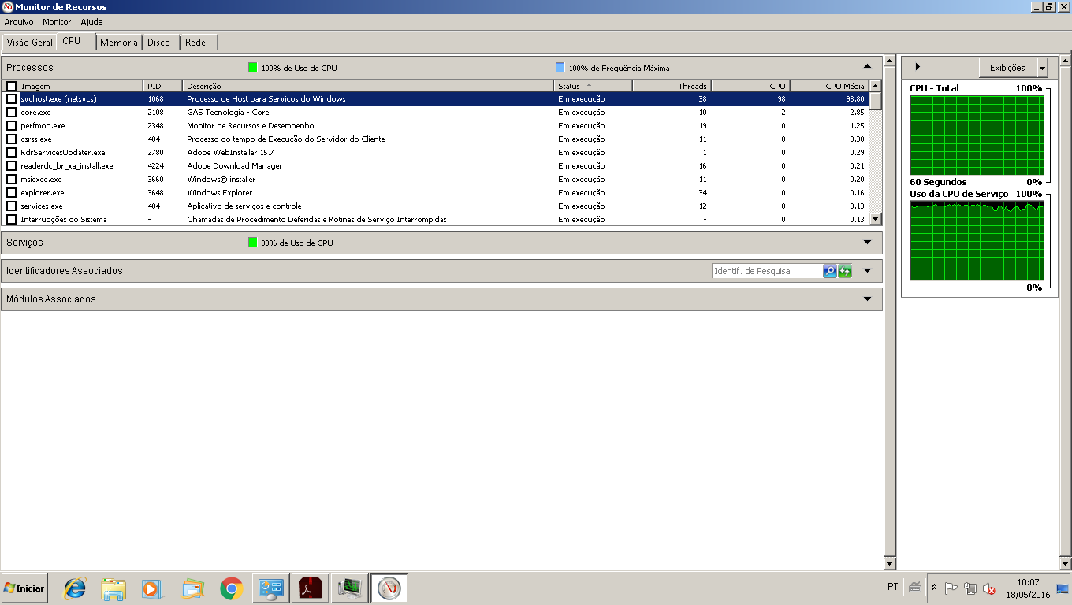Viewport: 1072px width, 605px height.
Task: Open the Control Panel taskbar icon
Action: [x=271, y=588]
